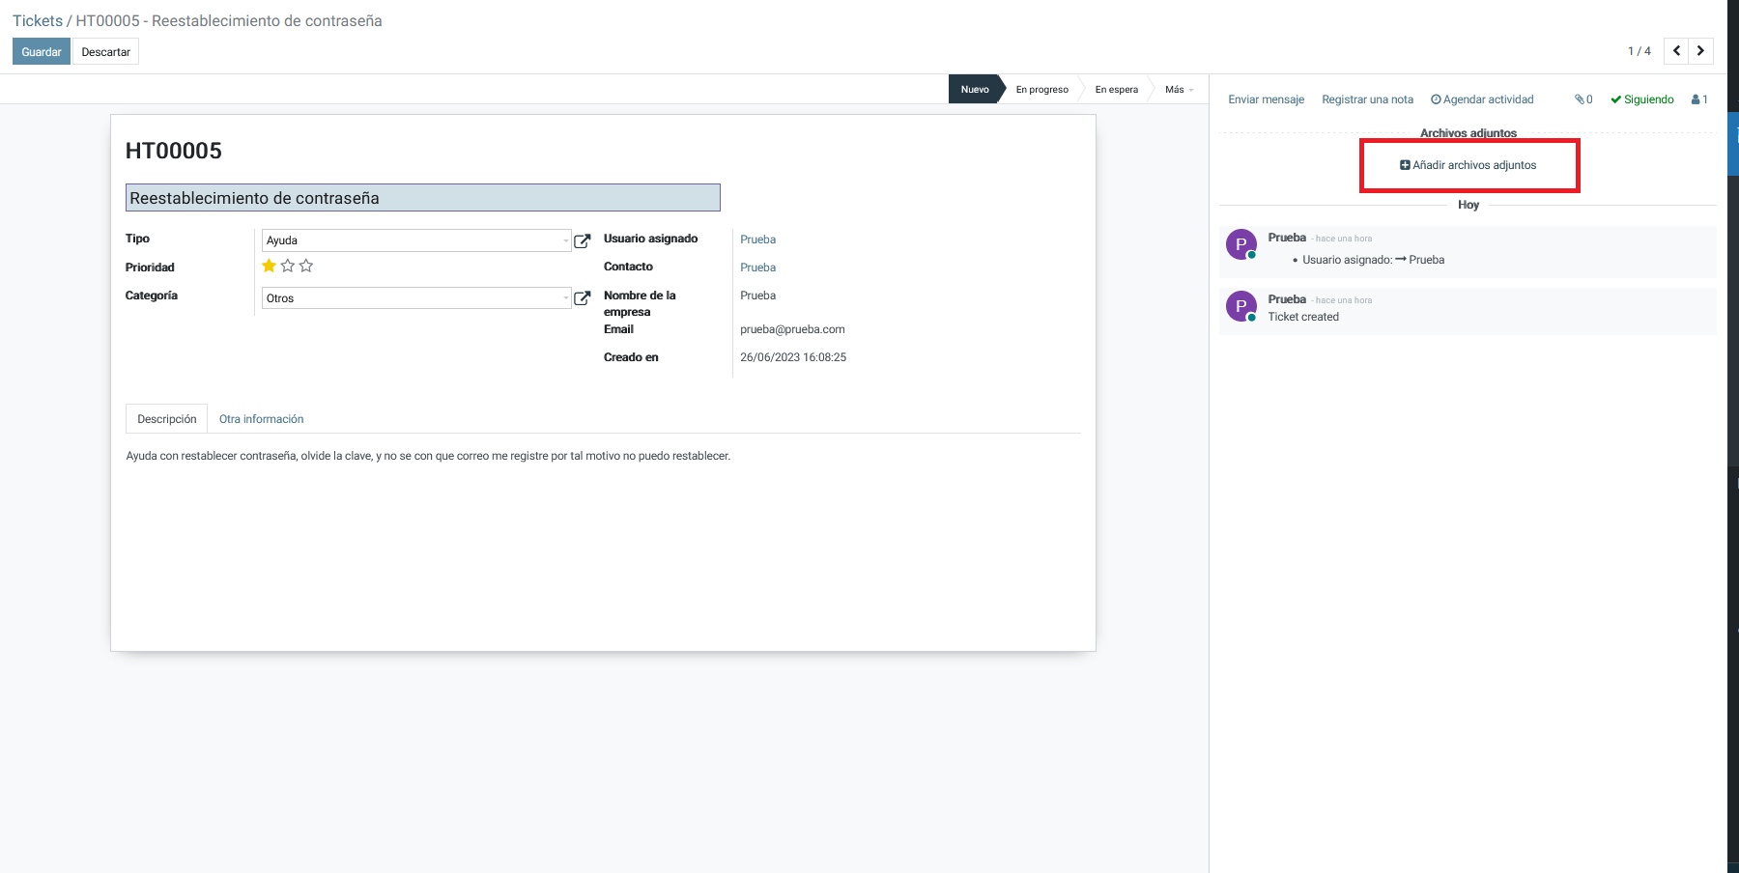Go to next ticket record arrow
Image resolution: width=1739 pixels, height=873 pixels.
(1701, 51)
